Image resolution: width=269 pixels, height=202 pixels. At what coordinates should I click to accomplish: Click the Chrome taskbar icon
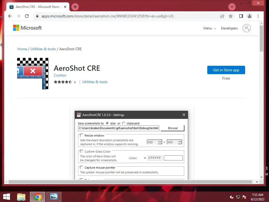click(x=37, y=197)
